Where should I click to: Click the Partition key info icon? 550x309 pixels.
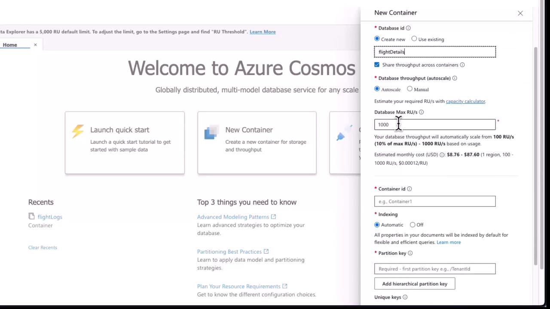pos(410,253)
